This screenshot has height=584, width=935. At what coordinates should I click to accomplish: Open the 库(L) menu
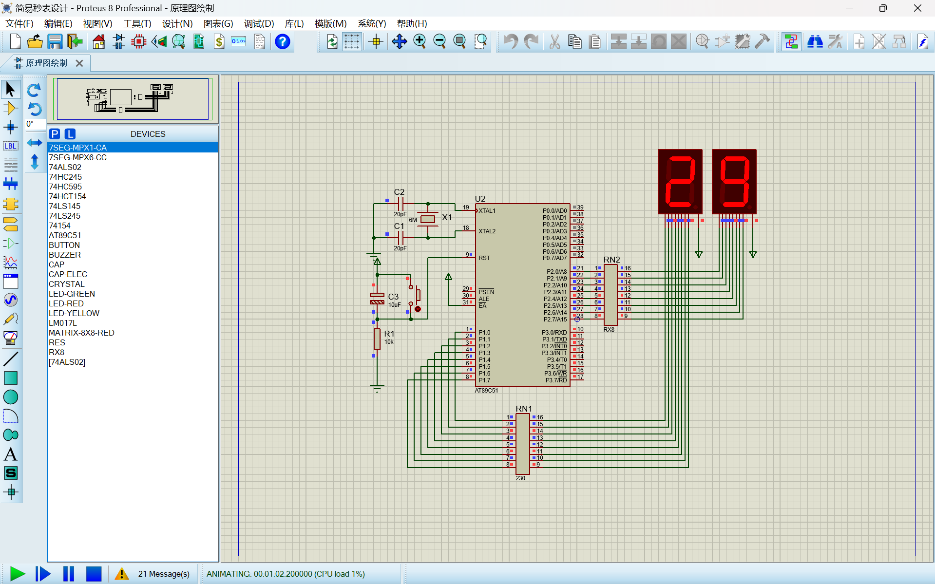(x=294, y=23)
